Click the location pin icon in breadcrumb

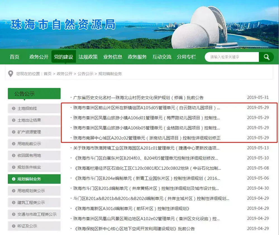[11, 74]
